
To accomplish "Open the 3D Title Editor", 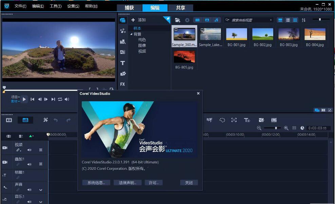I will pyautogui.click(x=247, y=120).
